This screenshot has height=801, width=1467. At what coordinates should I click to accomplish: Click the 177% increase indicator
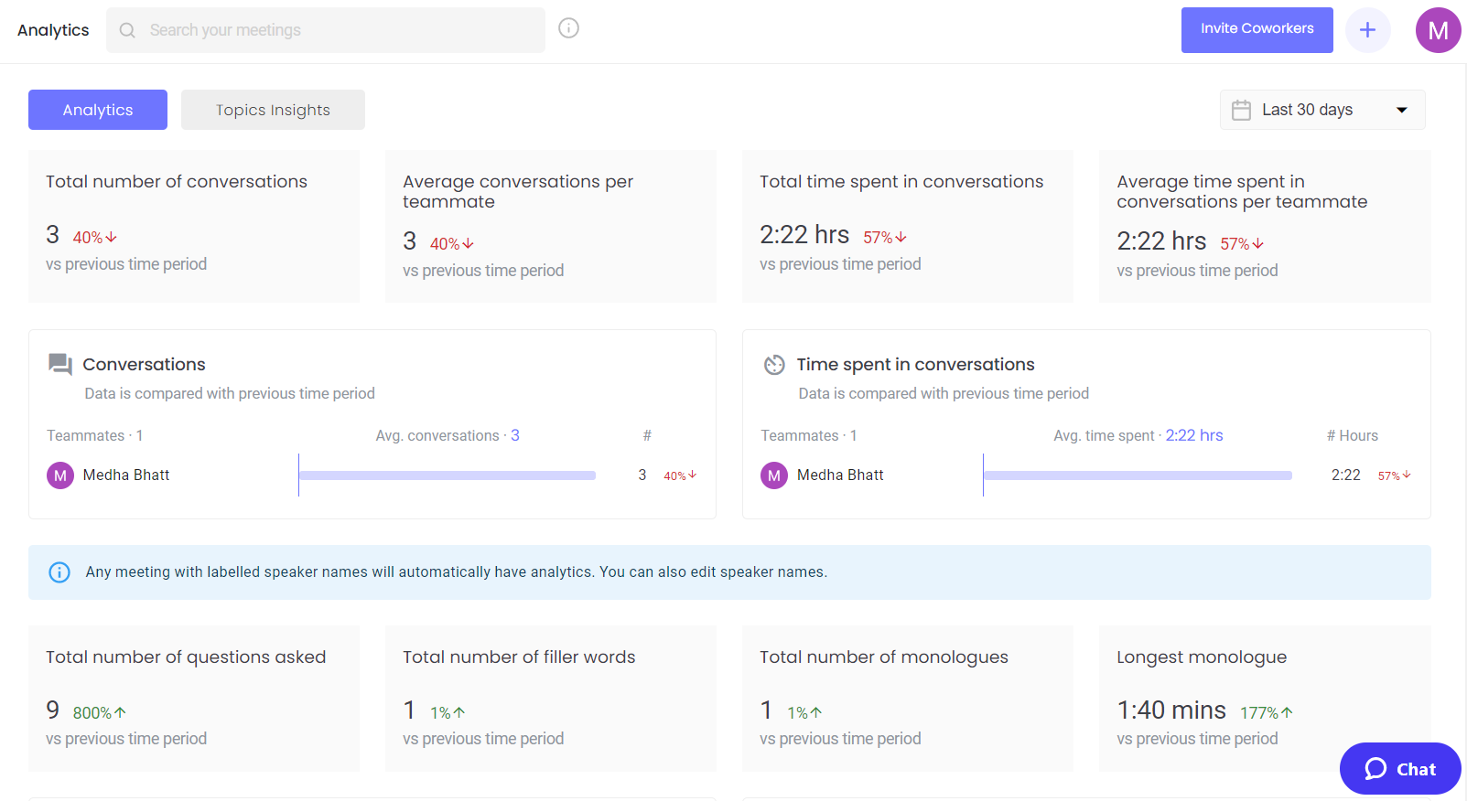click(1267, 712)
